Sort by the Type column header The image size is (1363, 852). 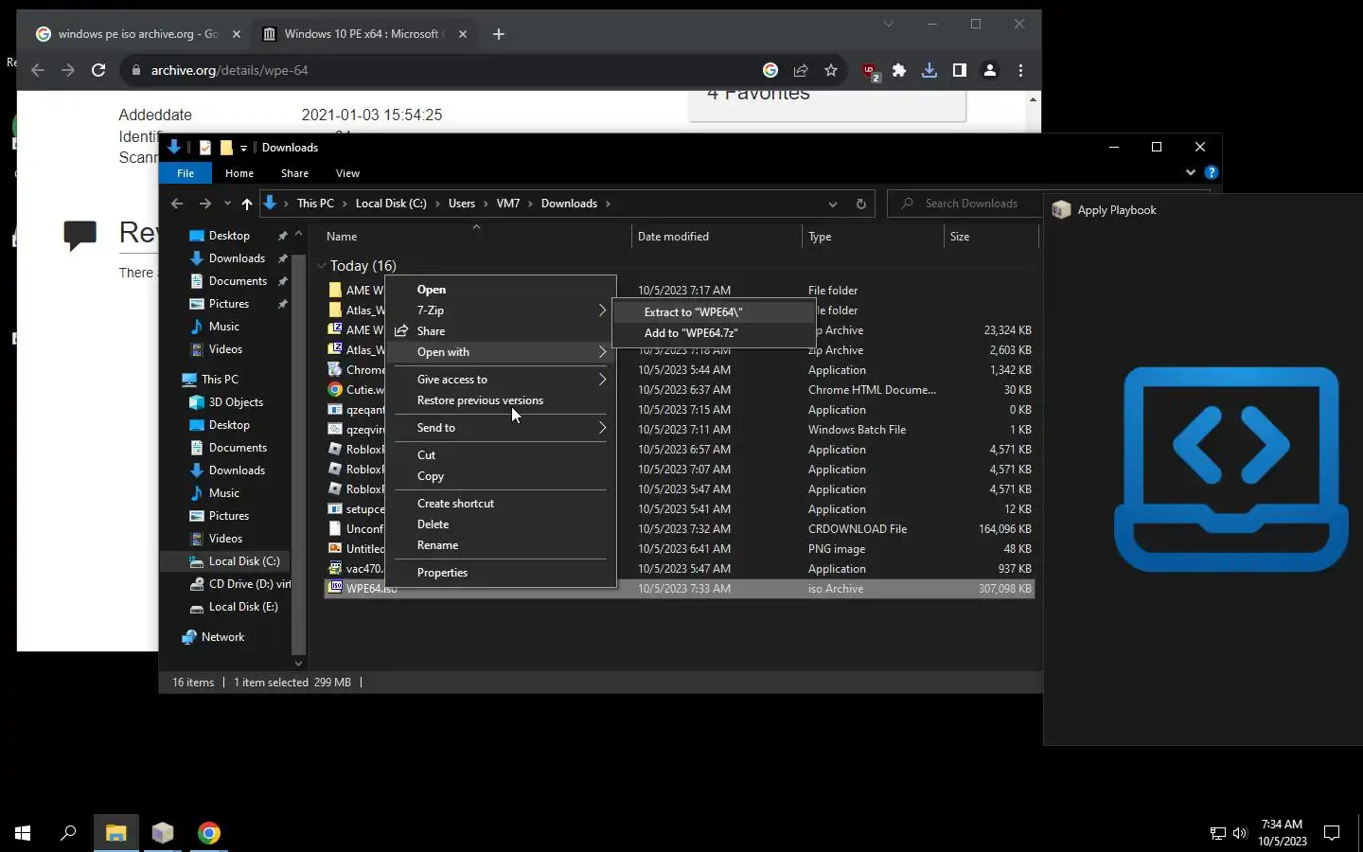point(873,237)
